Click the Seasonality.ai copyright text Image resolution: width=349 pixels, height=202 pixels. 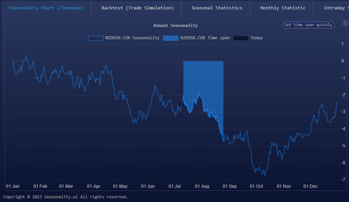click(x=66, y=197)
